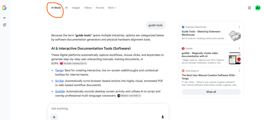Click the 17-Apr-2026 result snippet
The width and height of the screenshot is (264, 120).
(x=209, y=84)
